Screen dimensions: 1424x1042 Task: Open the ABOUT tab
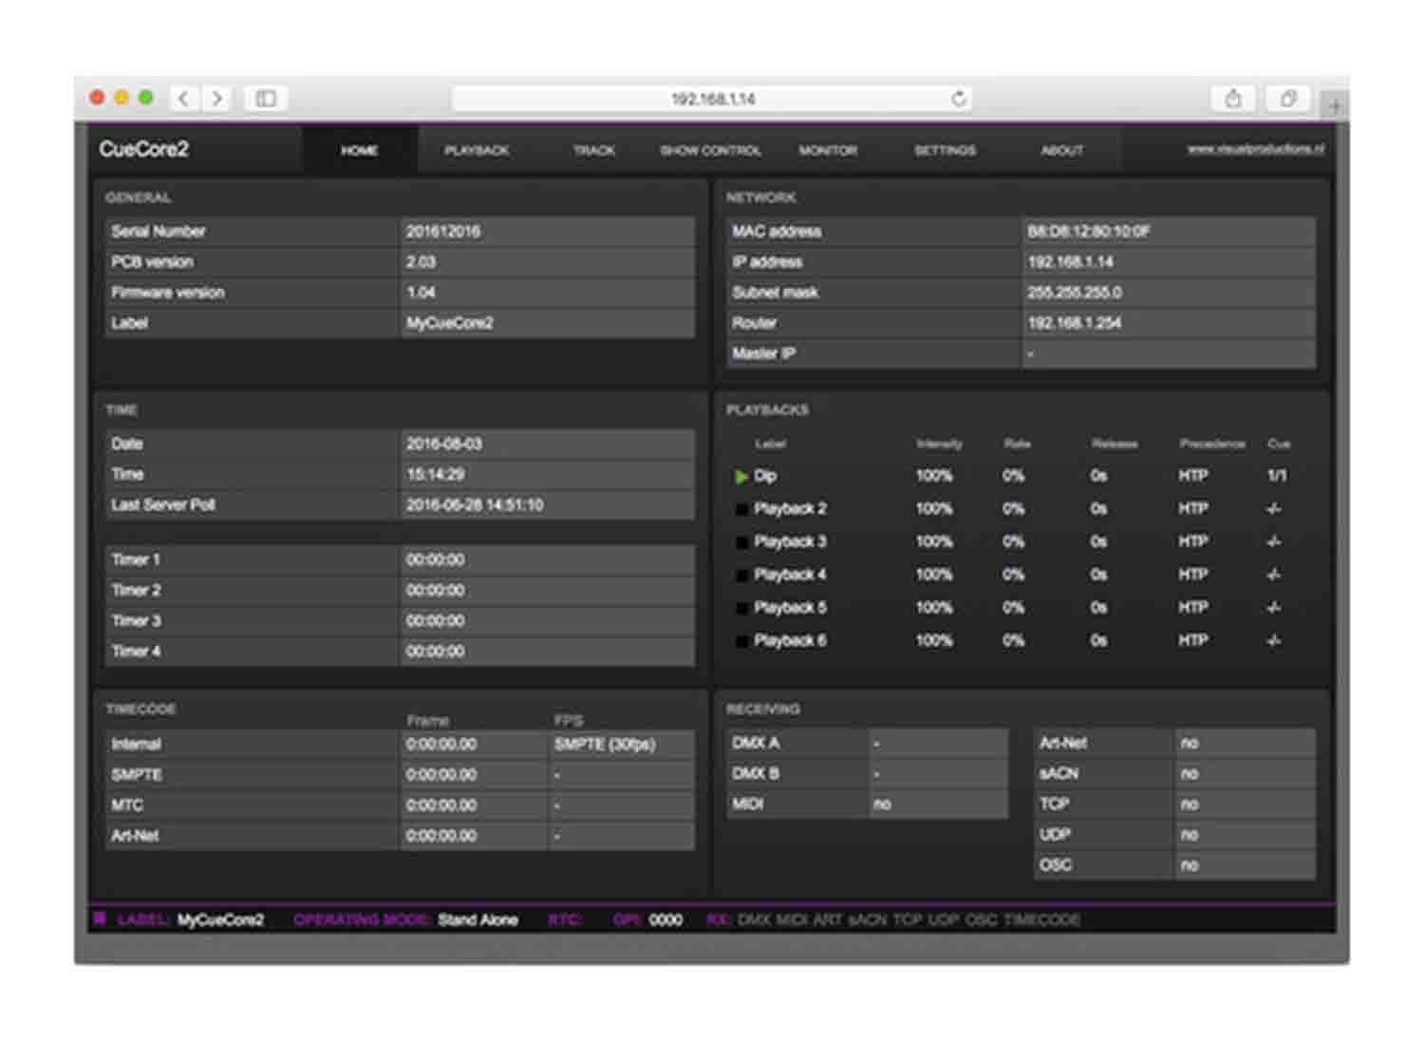[x=1061, y=150]
